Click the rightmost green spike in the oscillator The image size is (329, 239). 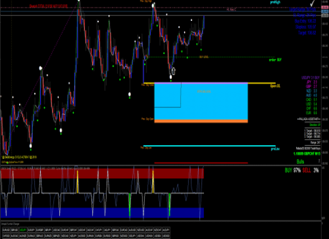click(169, 204)
